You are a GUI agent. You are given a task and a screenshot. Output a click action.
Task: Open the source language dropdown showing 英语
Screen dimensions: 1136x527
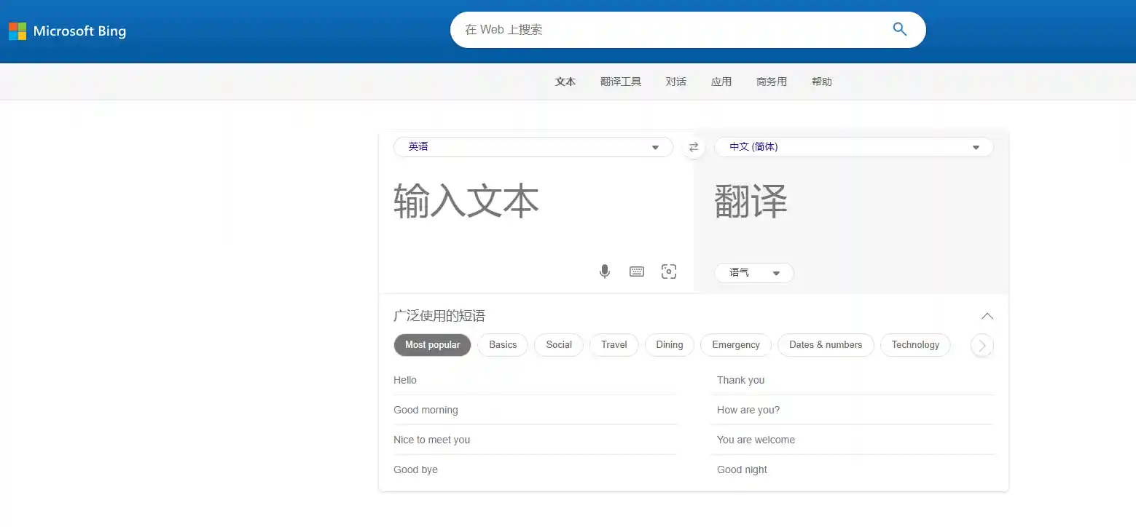pos(532,146)
